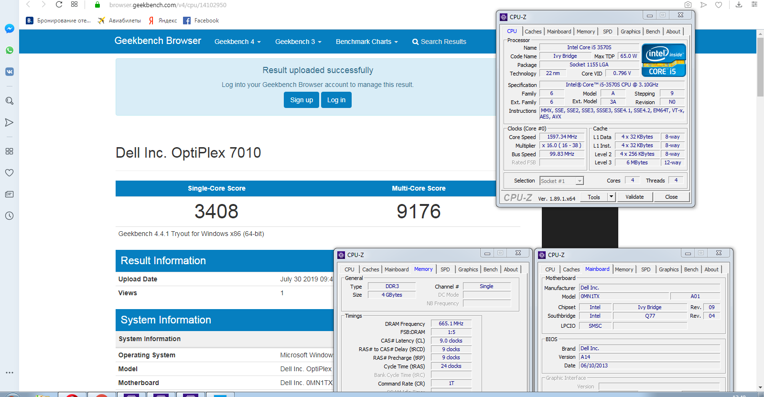The image size is (764, 397).
Task: Switch to About tab in the top CPU-Z window
Action: pos(673,32)
